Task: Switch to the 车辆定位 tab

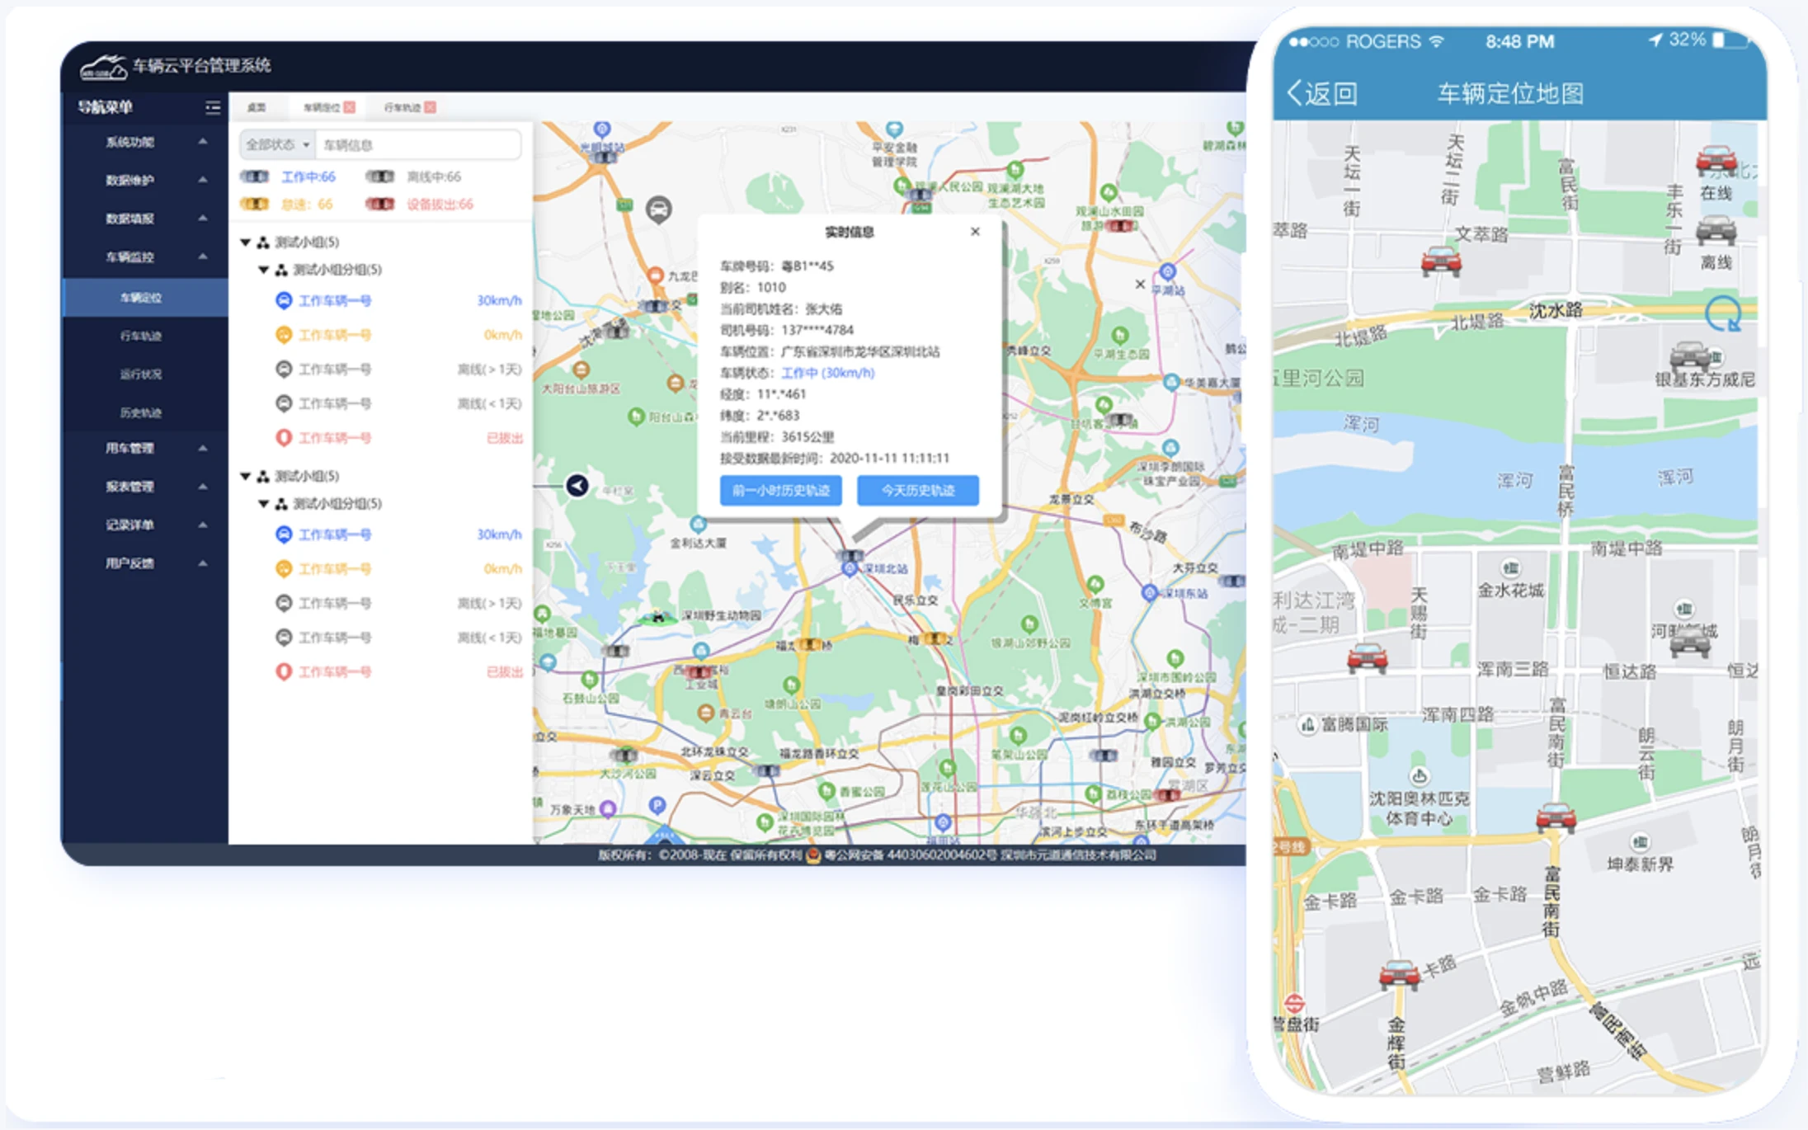Action: (x=322, y=107)
